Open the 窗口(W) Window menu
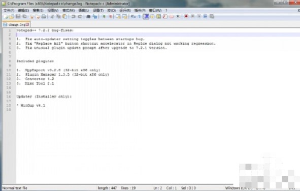This screenshot has height=191, width=300. (155, 10)
